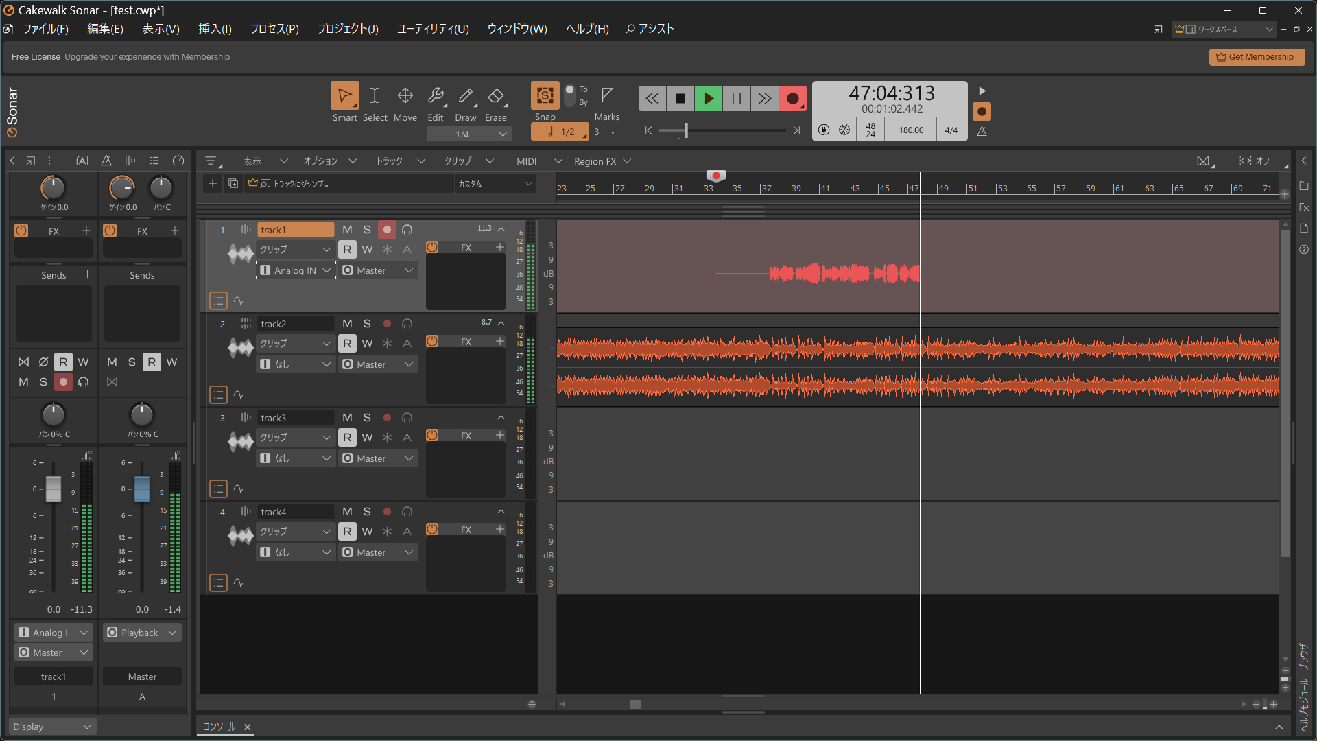
Task: Duplicate track icon next to add button
Action: [233, 183]
